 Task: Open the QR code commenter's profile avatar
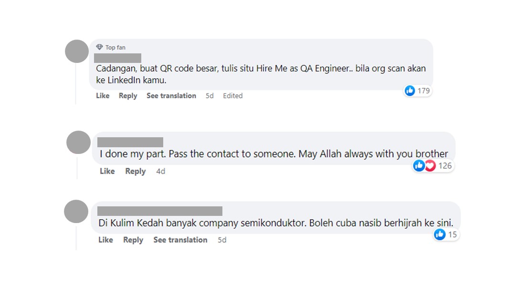coord(77,51)
